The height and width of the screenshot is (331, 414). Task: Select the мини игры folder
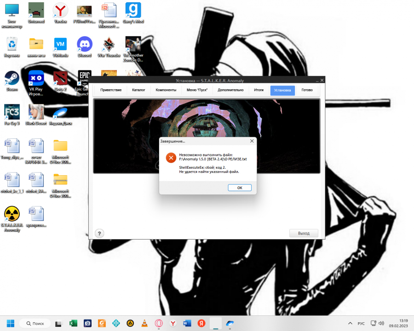(x=36, y=47)
